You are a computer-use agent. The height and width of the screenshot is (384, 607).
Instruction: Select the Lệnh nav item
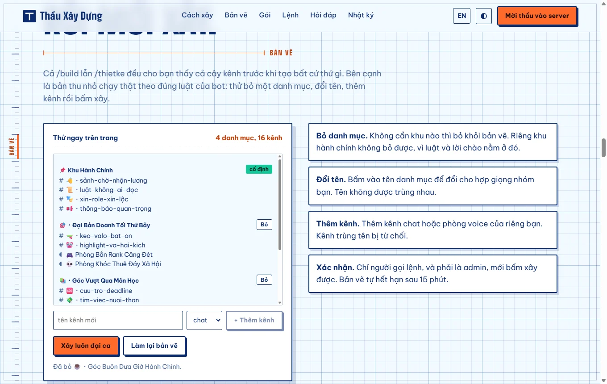291,15
